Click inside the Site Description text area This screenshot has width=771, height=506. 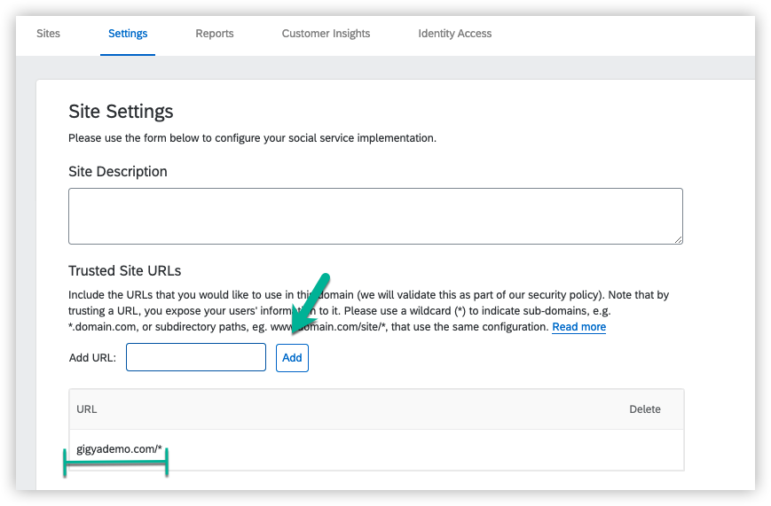point(375,215)
